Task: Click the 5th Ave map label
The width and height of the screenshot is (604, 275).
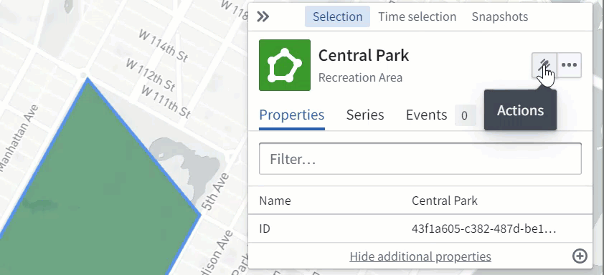Action: click(216, 192)
